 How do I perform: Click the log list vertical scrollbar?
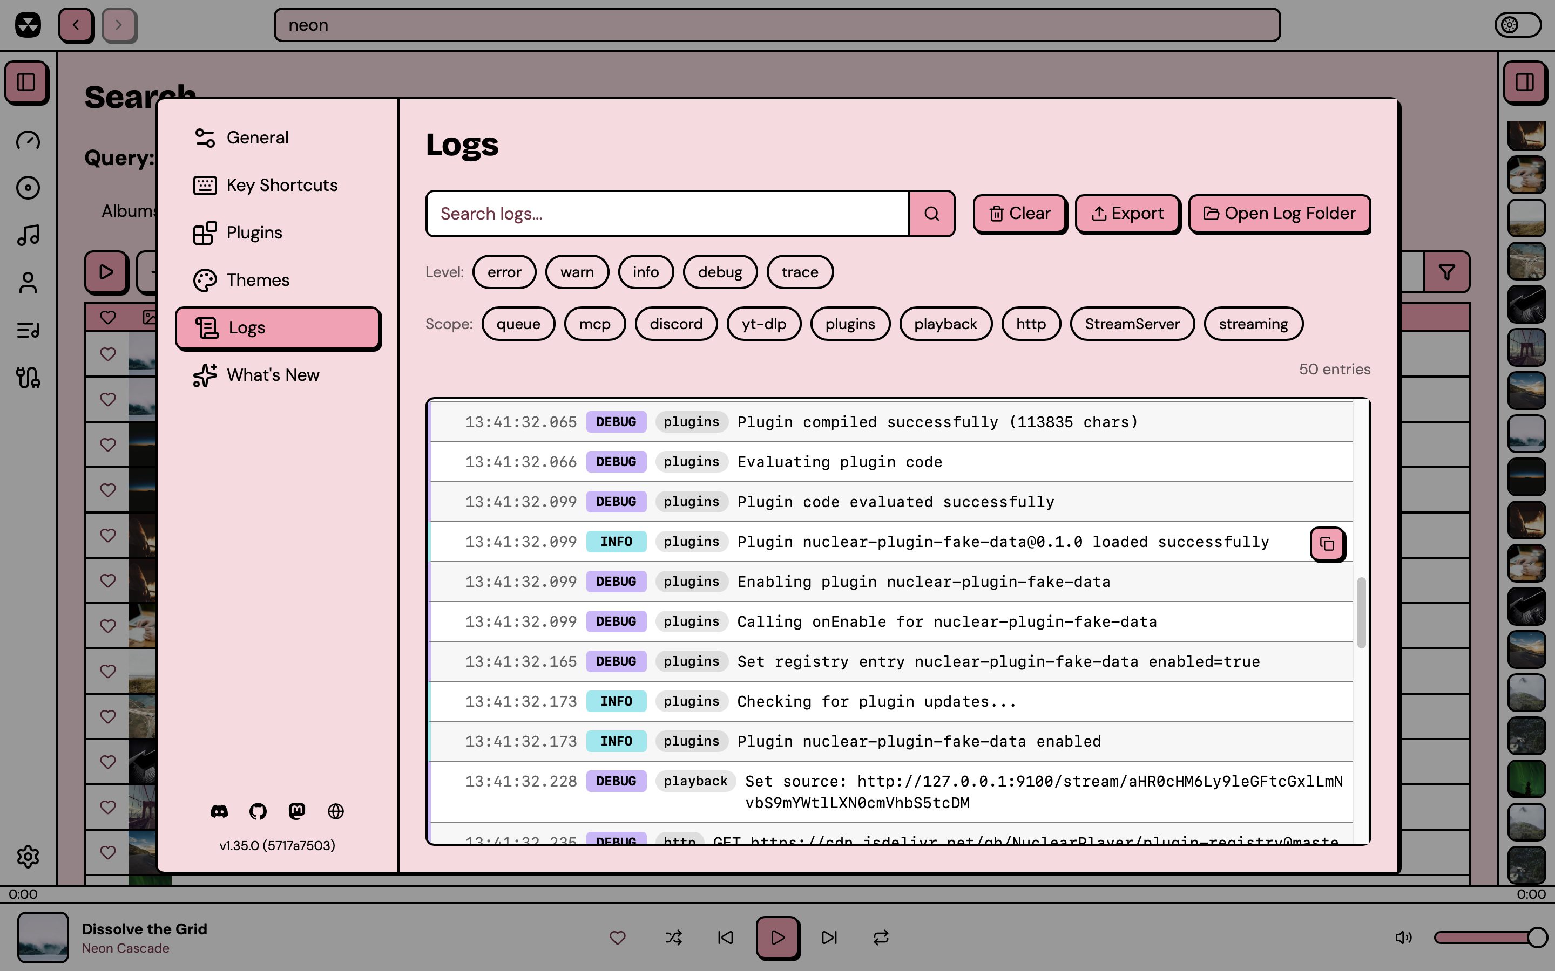point(1361,612)
